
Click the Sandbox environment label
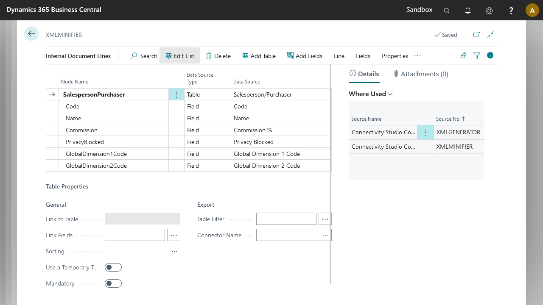coord(419,9)
